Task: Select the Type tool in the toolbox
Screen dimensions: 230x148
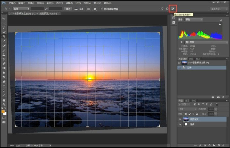Action: 4,86
